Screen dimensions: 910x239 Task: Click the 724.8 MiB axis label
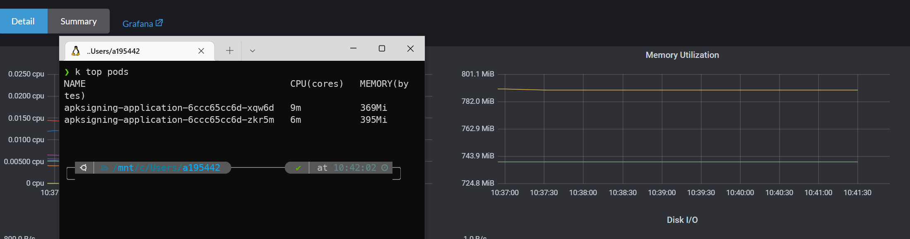(x=478, y=183)
